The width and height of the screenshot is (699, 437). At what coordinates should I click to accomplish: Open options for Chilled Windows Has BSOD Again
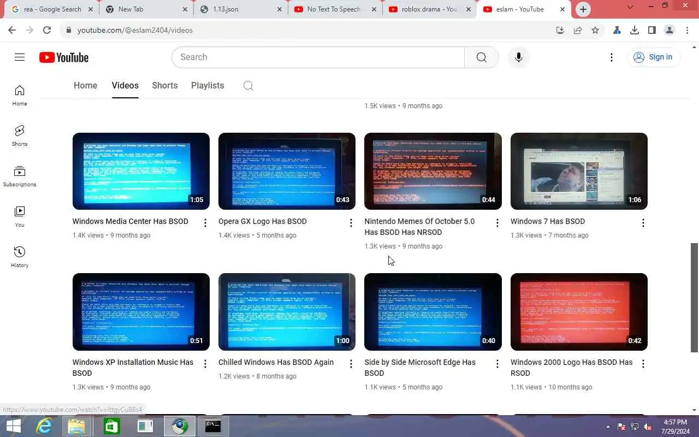click(x=351, y=364)
